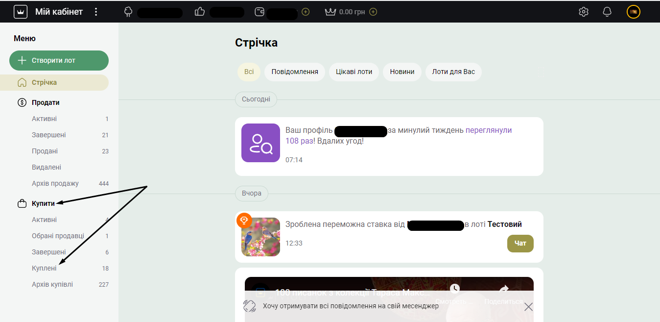Click the wallet icon in top bar

(260, 12)
